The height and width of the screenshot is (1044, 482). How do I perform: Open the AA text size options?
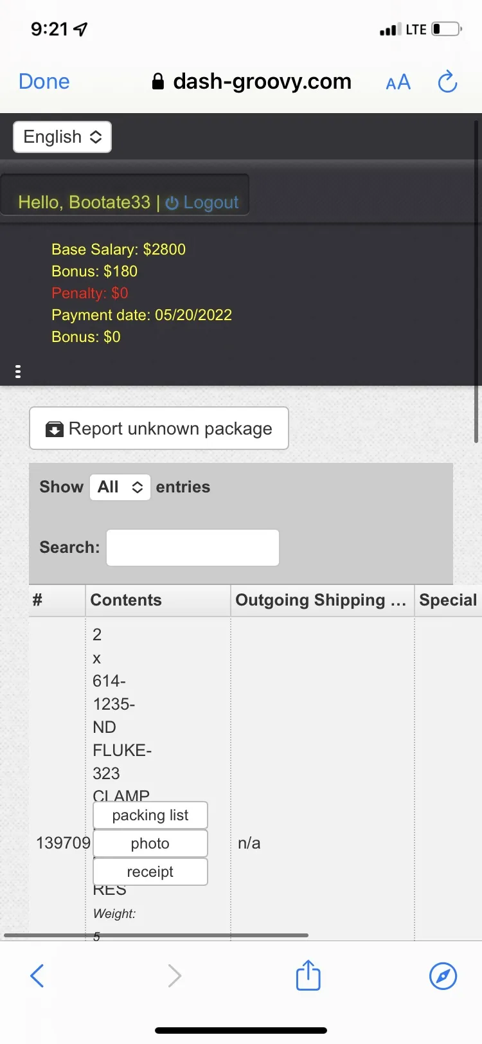398,82
